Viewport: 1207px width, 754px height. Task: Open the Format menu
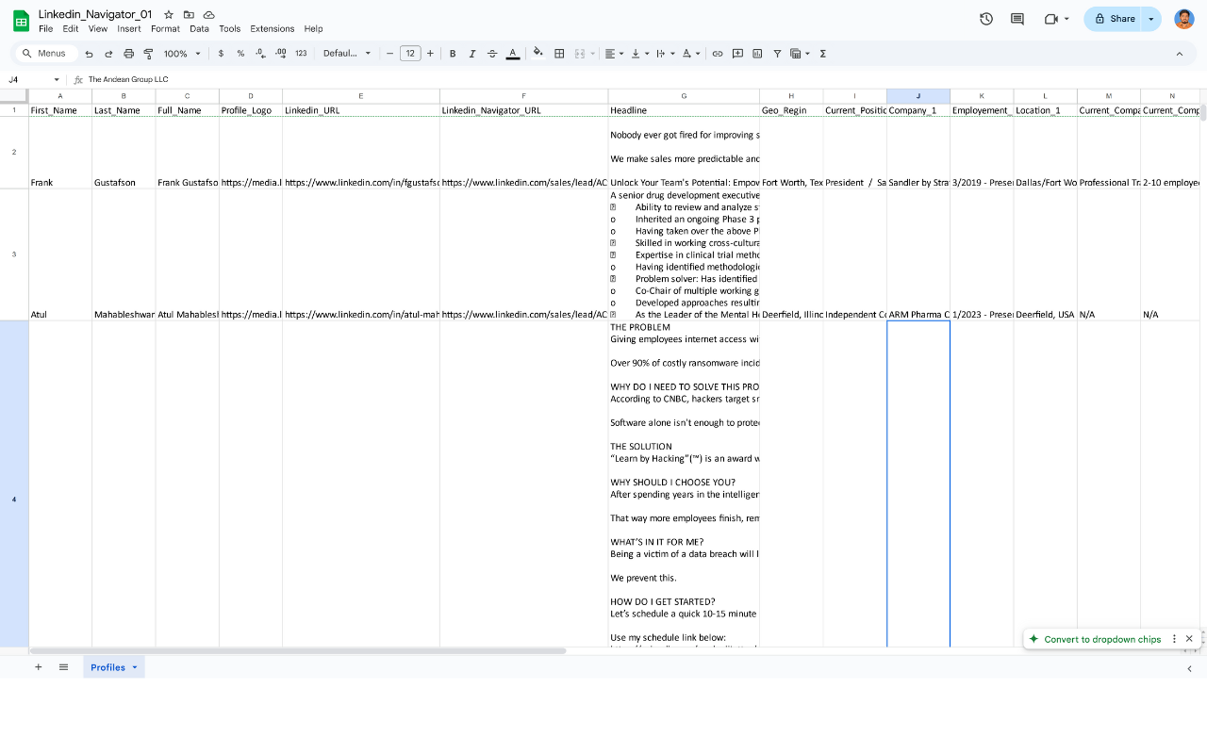[165, 29]
